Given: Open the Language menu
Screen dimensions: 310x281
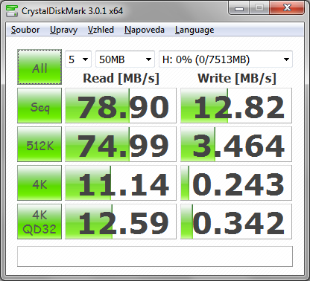Looking at the screenshot, I should click(x=194, y=30).
